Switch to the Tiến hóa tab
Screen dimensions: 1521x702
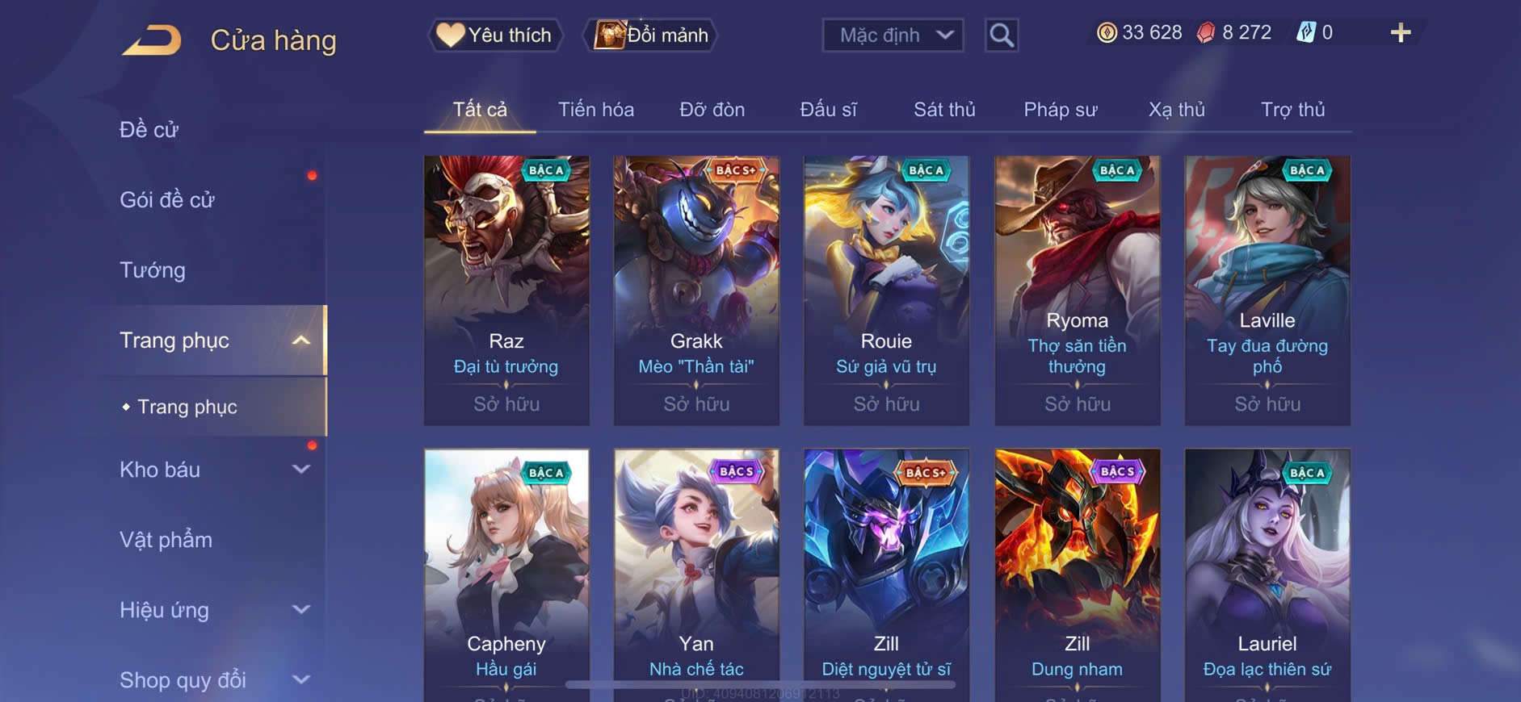(596, 110)
